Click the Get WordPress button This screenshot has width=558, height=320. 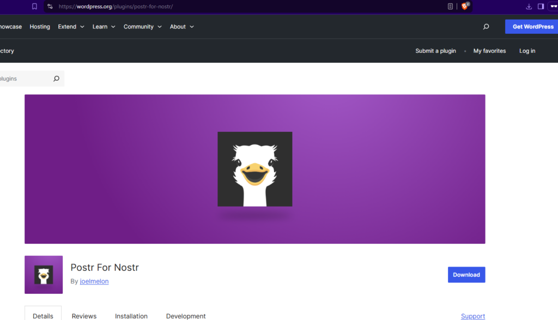[x=531, y=26]
